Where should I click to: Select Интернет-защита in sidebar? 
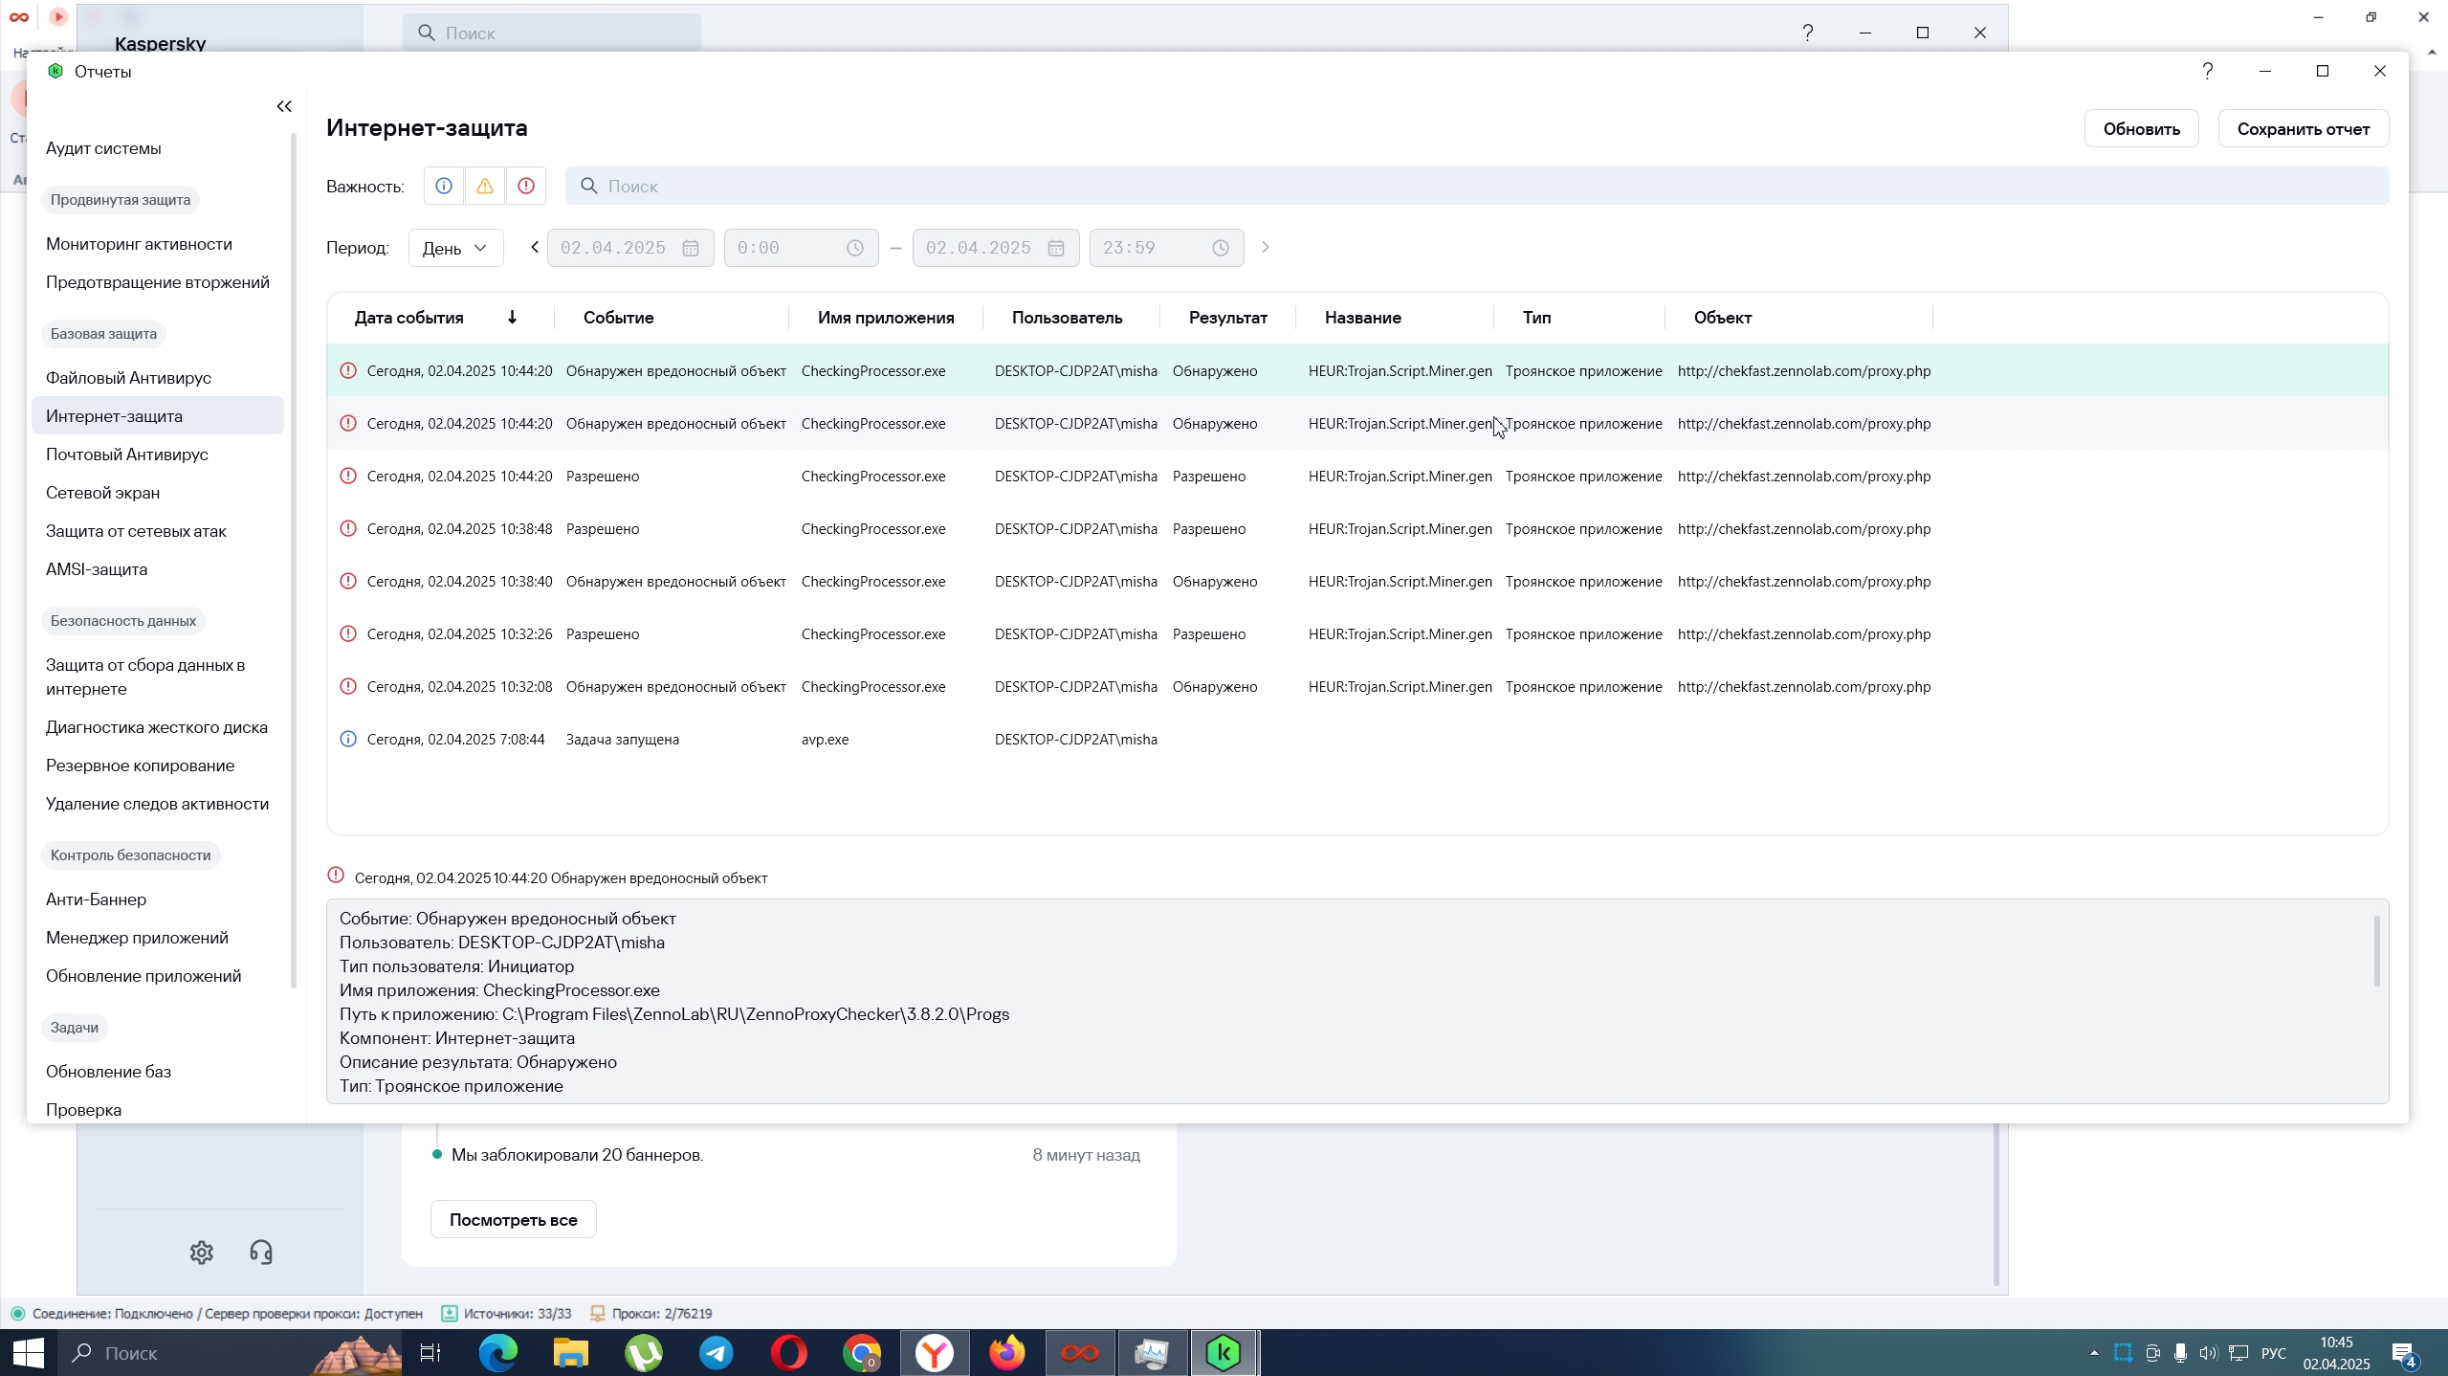(158, 416)
